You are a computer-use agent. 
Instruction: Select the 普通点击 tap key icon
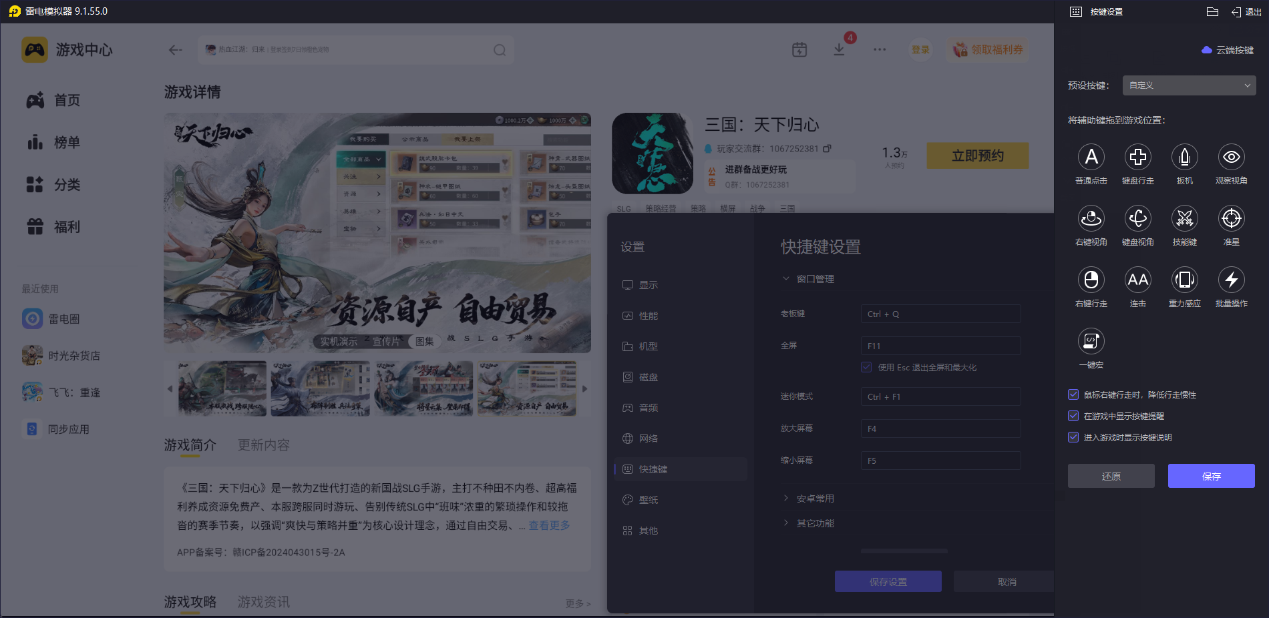1091,158
